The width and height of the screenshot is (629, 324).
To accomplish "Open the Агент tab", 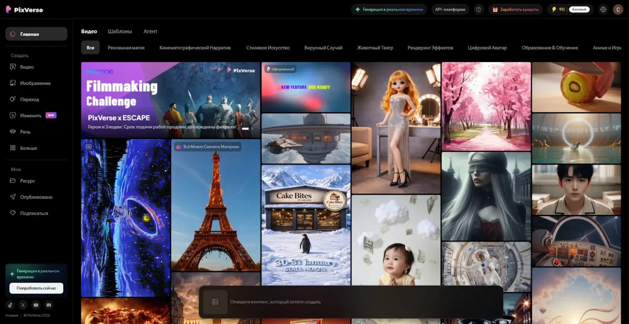I will 150,31.
